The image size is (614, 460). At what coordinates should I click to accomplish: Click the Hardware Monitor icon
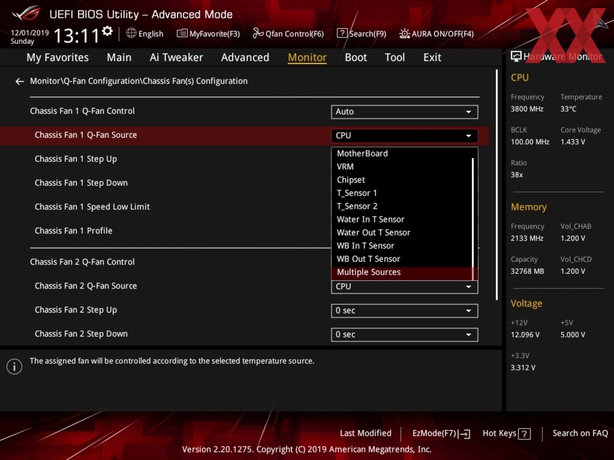[x=516, y=56]
